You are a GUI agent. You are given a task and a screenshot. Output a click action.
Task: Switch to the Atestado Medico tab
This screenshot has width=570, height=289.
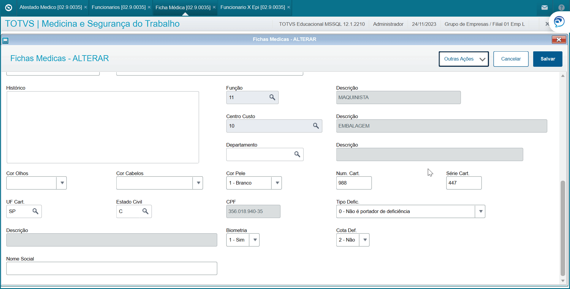tap(51, 7)
